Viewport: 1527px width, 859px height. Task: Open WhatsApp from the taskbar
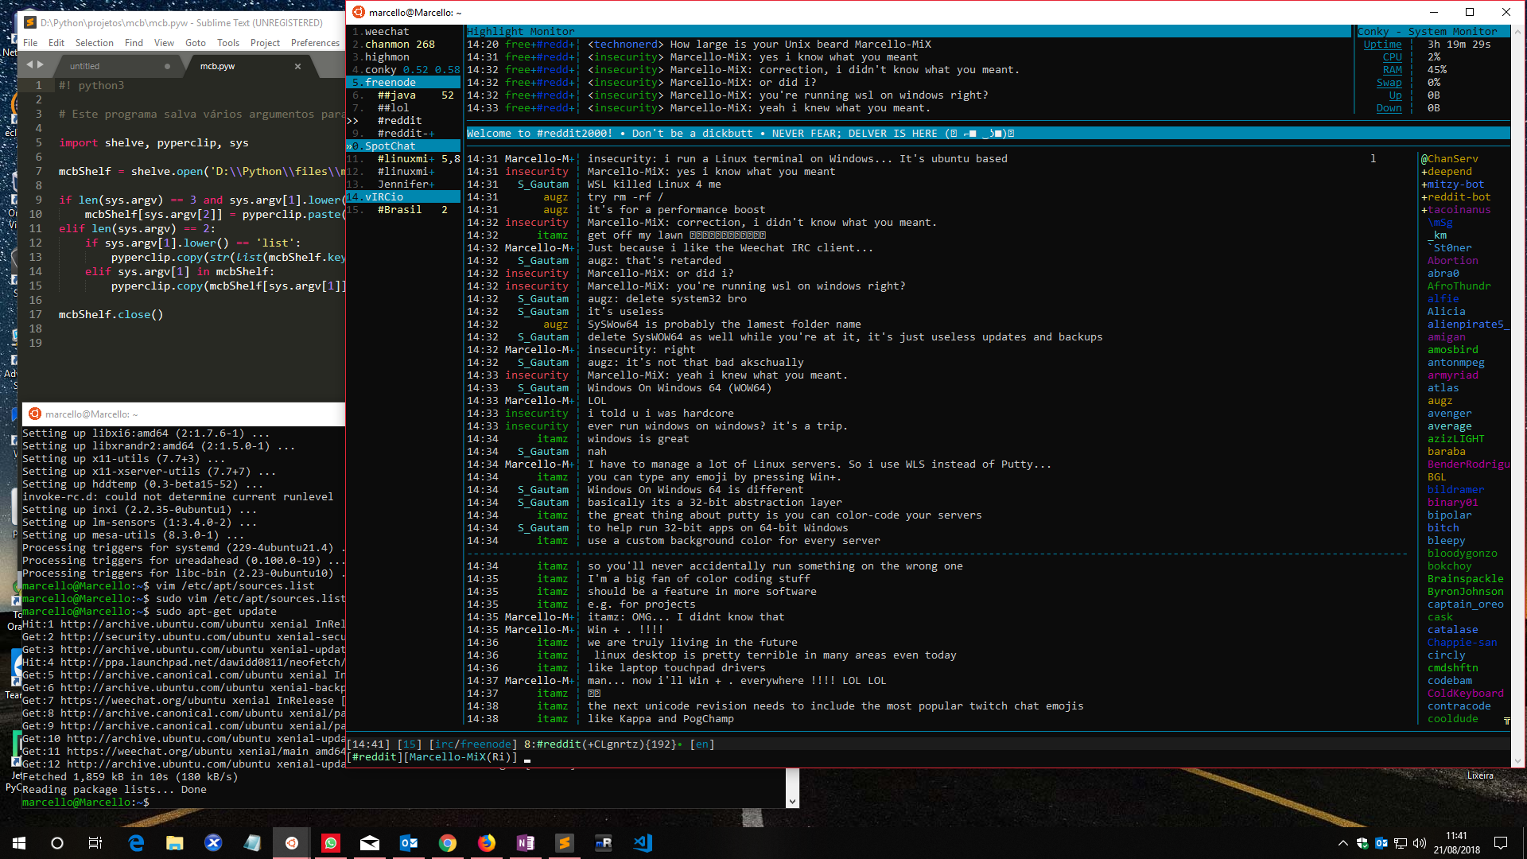tap(331, 843)
